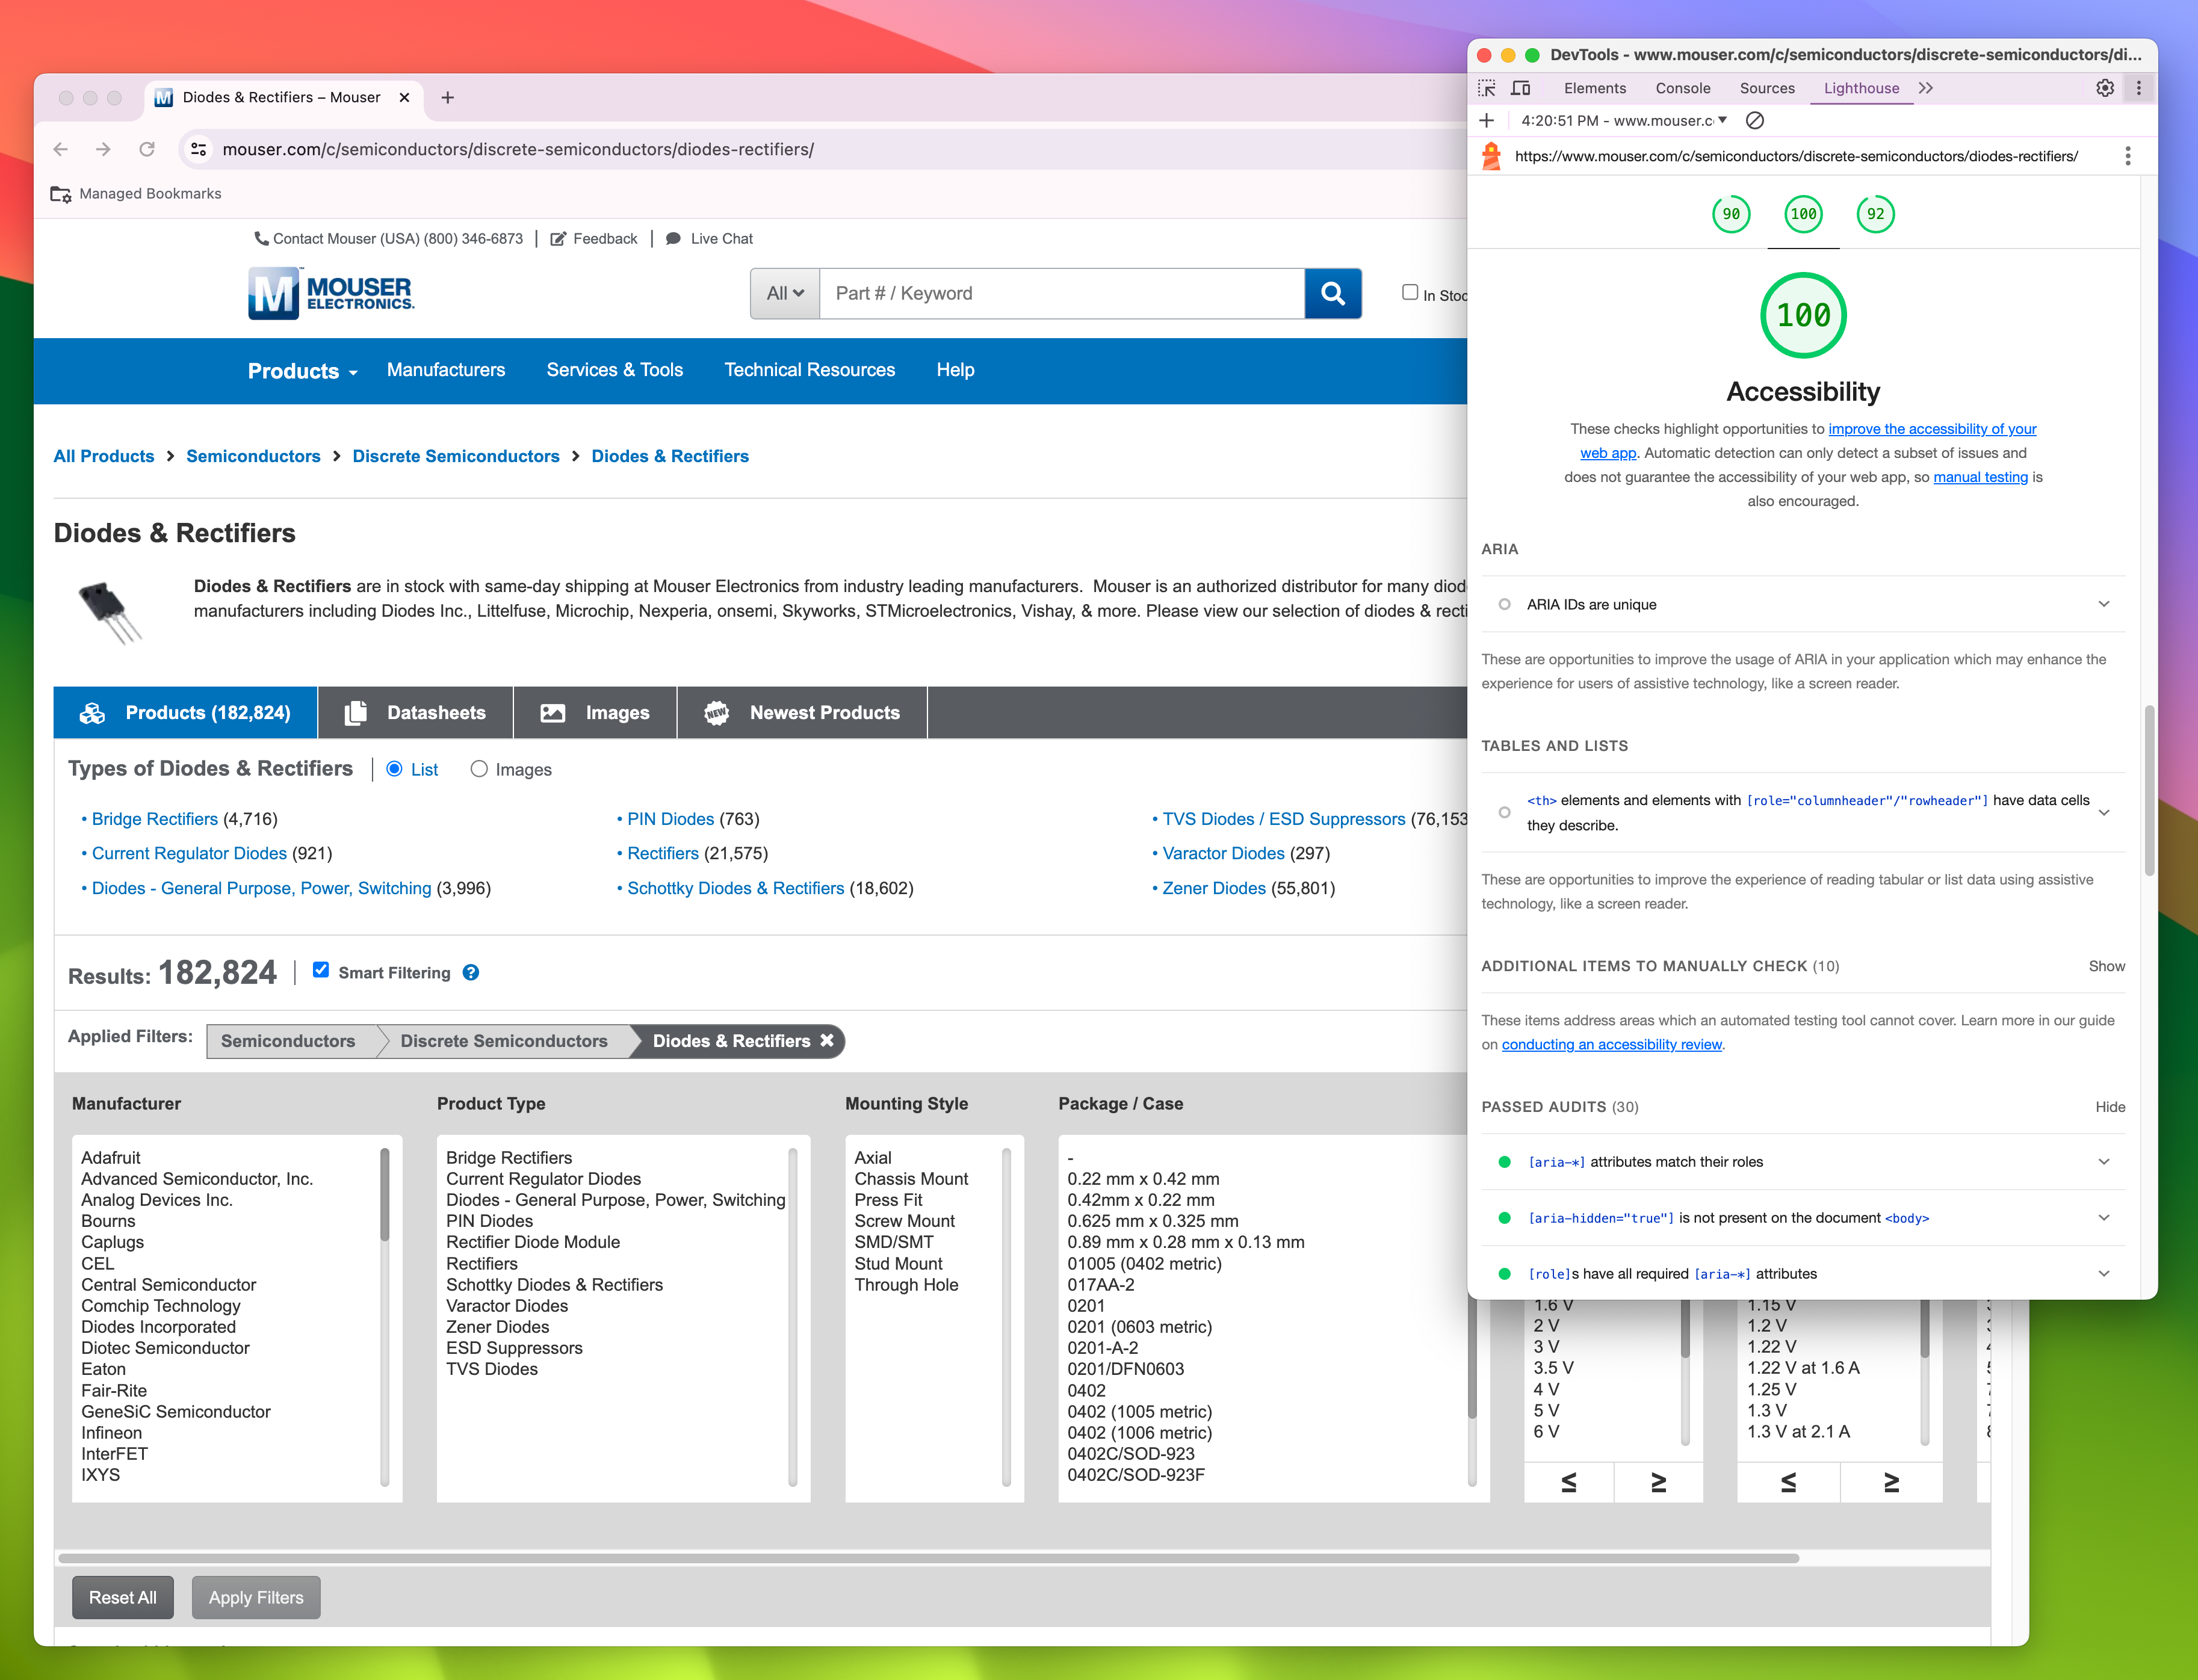Open the Zener Diodes category link
The image size is (2198, 1680).
(x=1213, y=888)
